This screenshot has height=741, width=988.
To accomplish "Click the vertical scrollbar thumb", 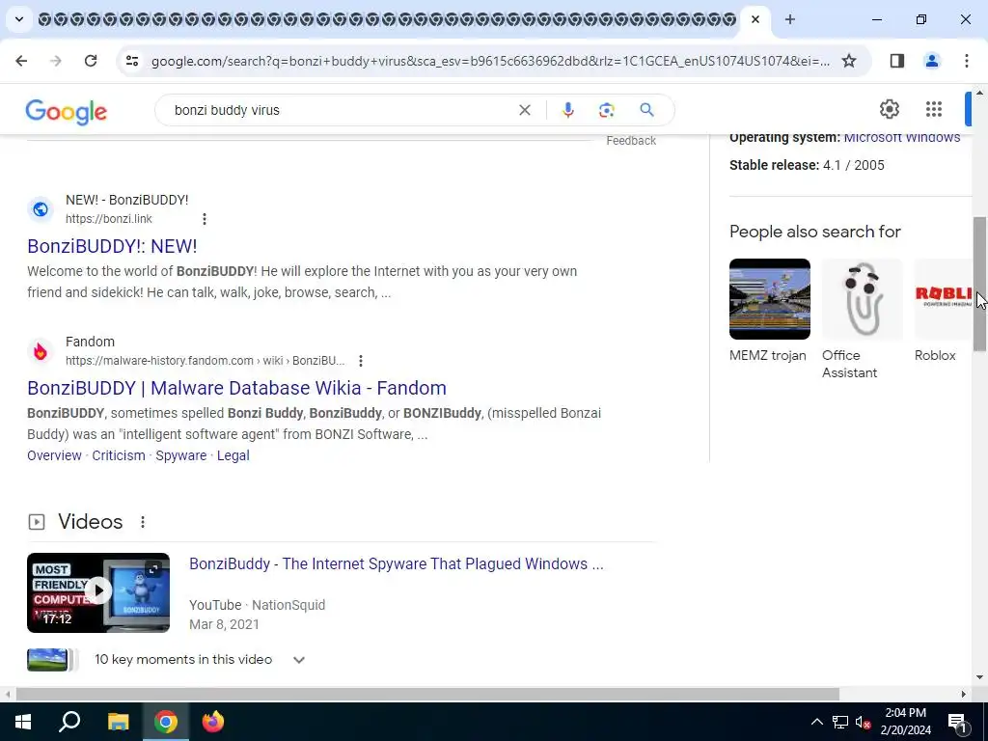I will click(979, 285).
